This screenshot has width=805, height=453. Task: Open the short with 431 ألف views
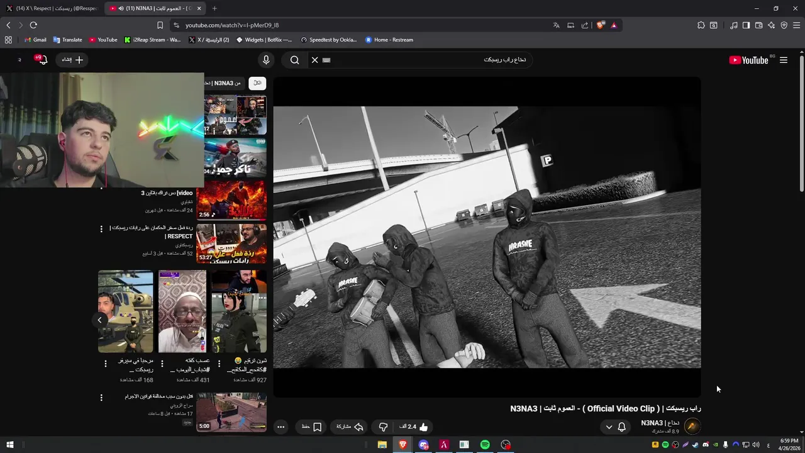click(x=182, y=311)
